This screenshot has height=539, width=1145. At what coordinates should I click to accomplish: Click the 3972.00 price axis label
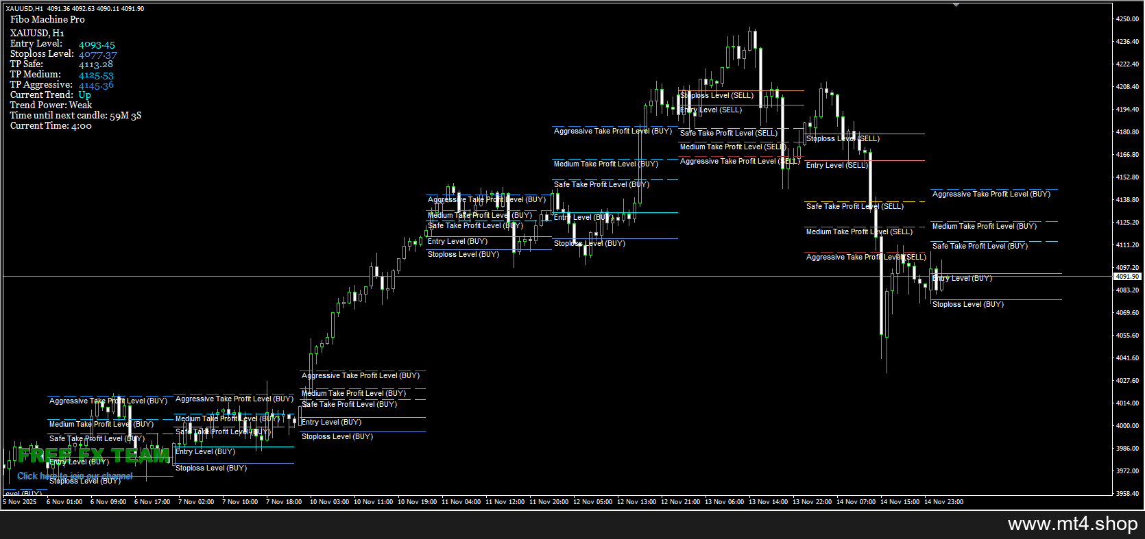pos(1127,471)
